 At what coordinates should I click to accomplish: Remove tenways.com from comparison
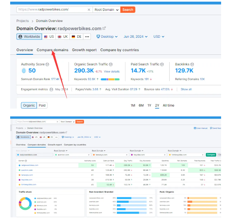[127, 155]
